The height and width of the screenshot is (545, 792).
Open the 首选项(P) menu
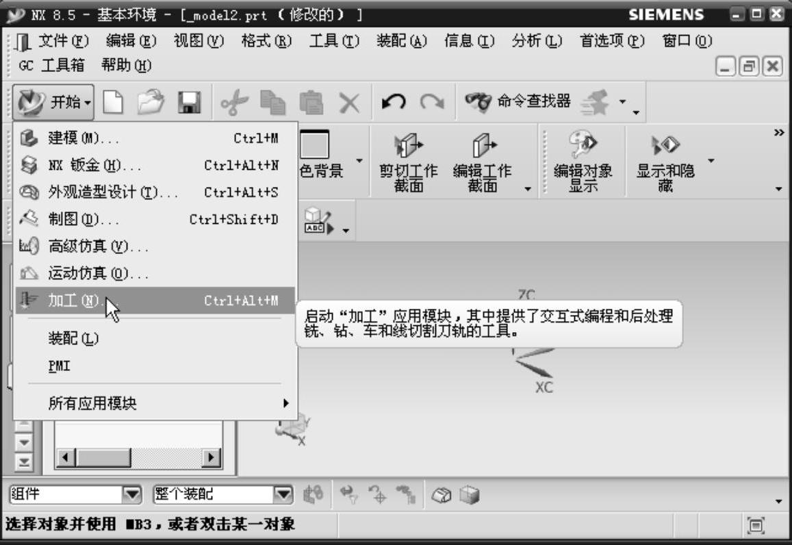(x=612, y=41)
